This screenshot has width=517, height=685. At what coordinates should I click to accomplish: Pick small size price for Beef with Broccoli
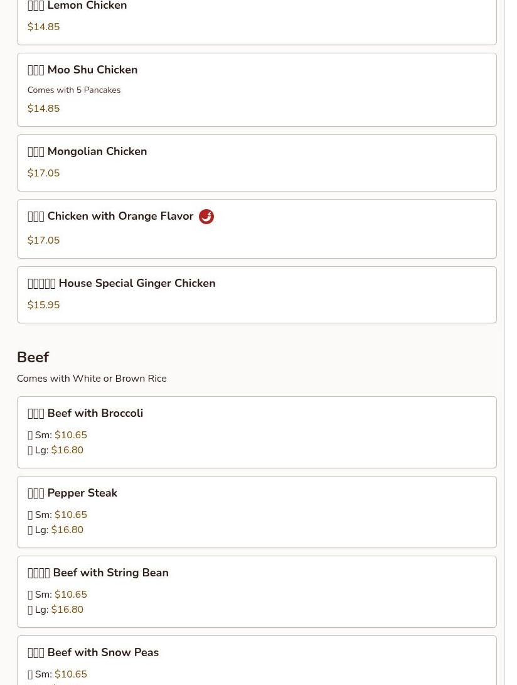[x=71, y=435]
